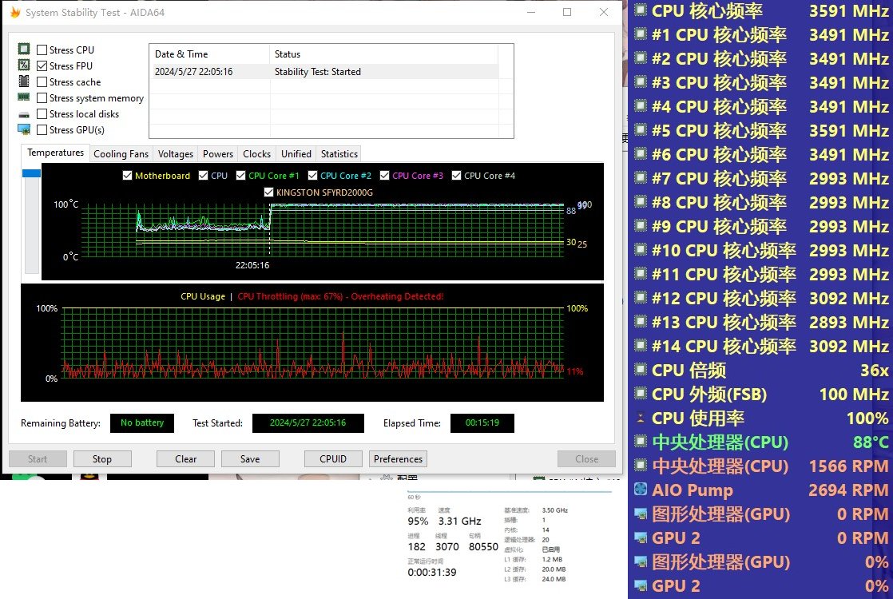
Task: Switch to the Cooling Fans tab
Action: [x=121, y=153]
